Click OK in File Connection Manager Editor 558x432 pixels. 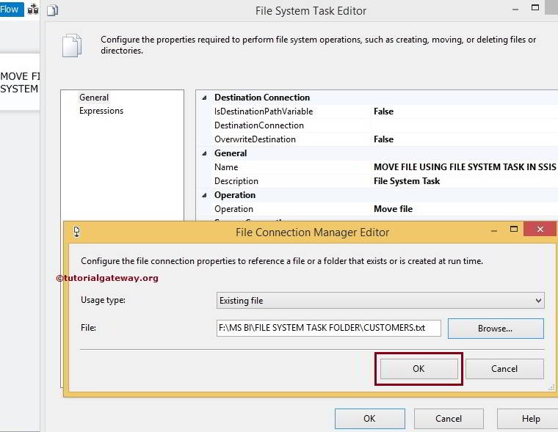tap(418, 369)
